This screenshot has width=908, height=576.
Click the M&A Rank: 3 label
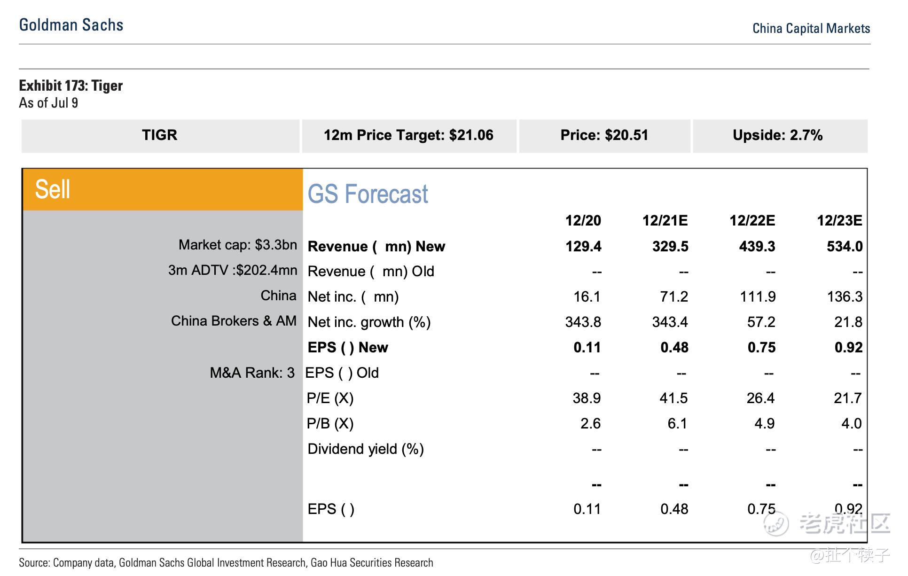click(252, 373)
